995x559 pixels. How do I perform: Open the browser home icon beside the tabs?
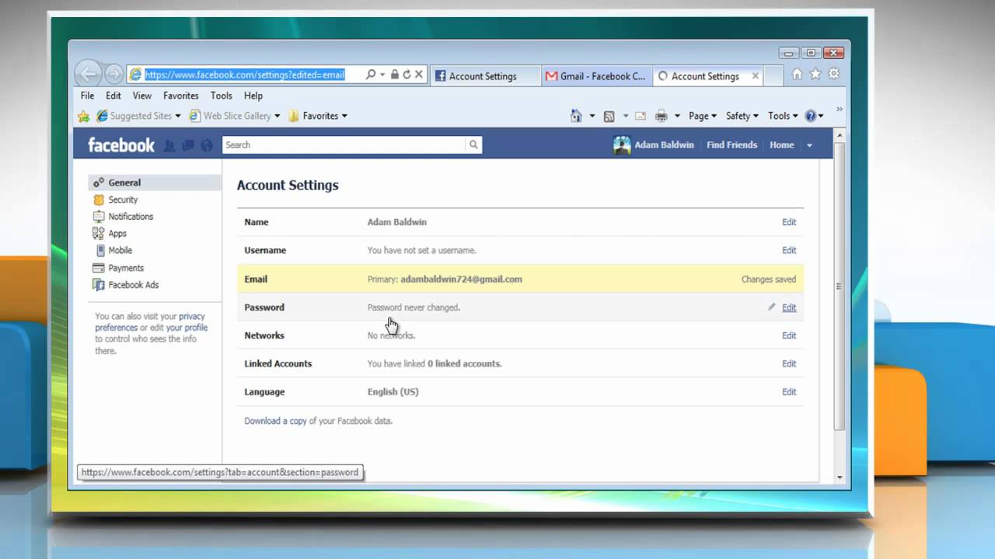(797, 75)
